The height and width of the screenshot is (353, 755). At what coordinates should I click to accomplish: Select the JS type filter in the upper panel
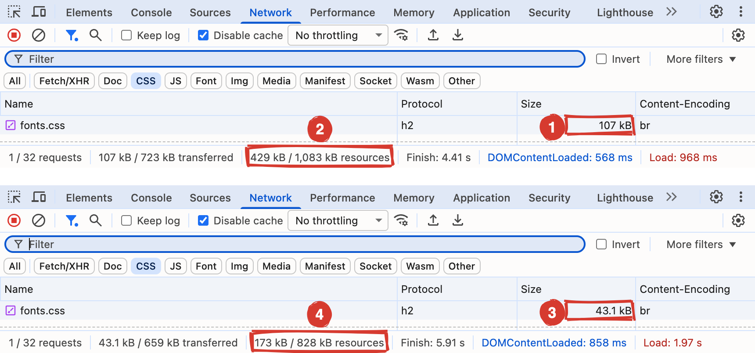click(x=176, y=81)
